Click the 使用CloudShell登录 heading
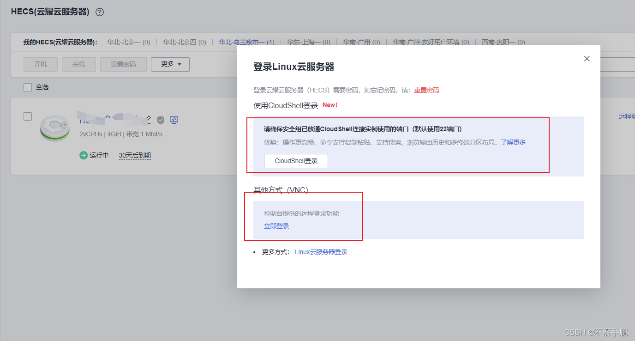 [x=286, y=105]
